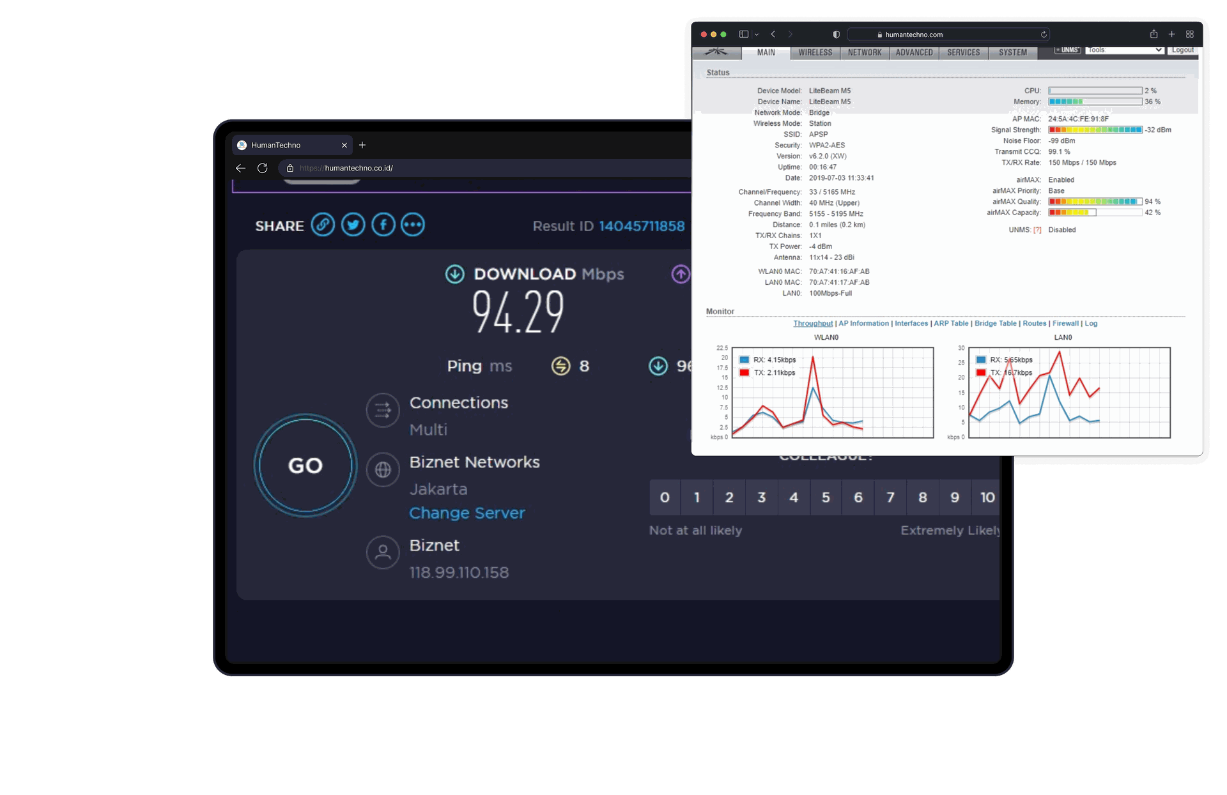This screenshot has height=795, width=1227.
Task: Open the Bridge Table link
Action: (x=995, y=323)
